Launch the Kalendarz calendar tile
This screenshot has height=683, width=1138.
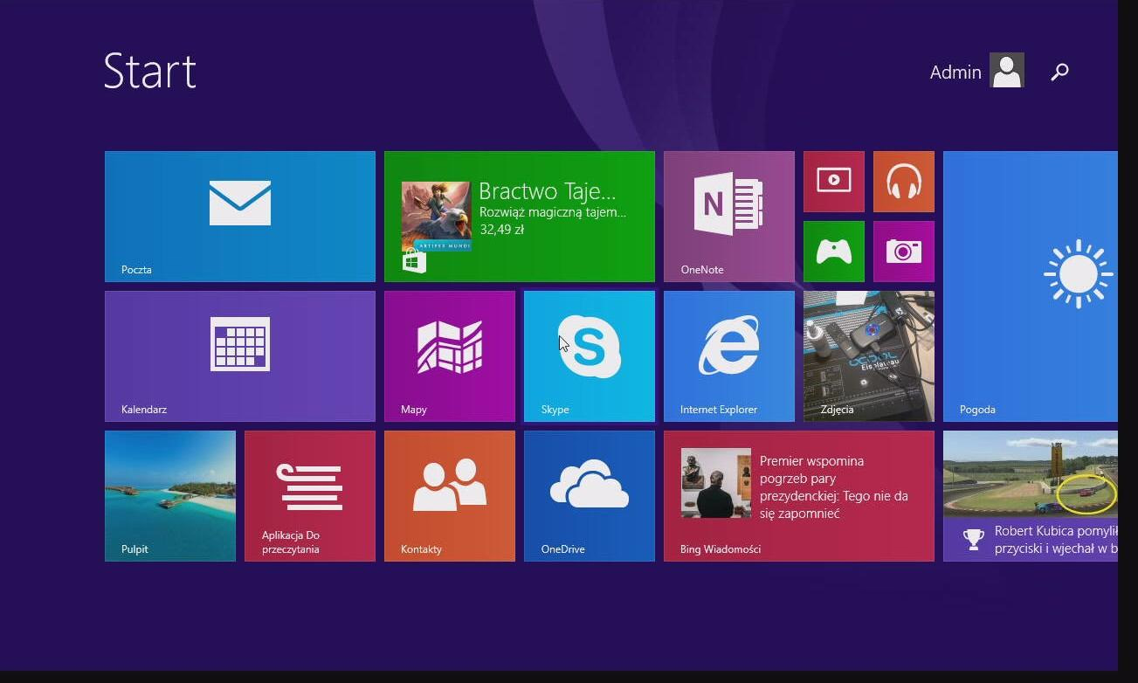point(239,356)
